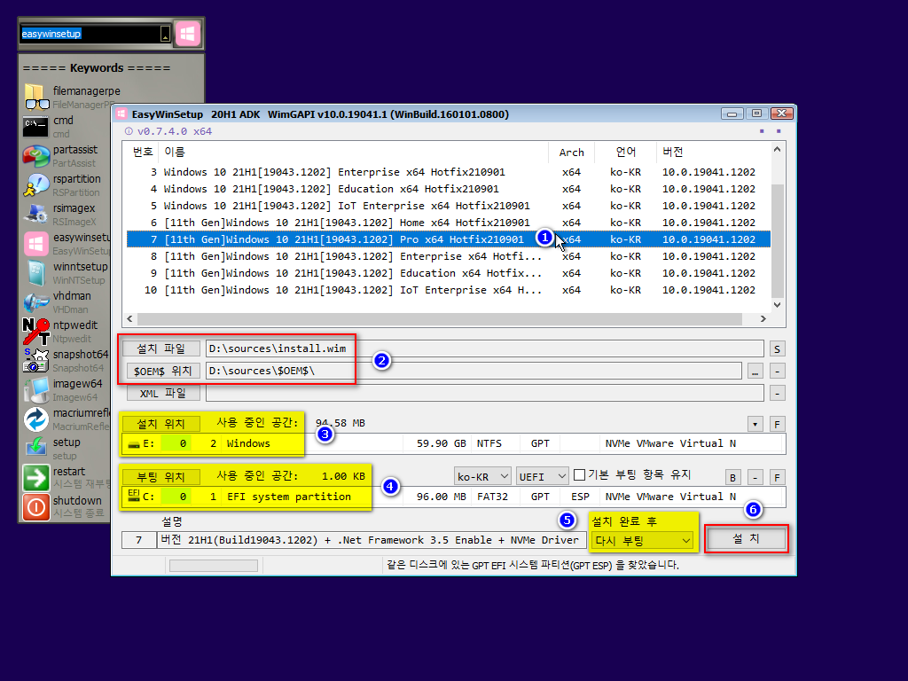
Task: Select row 5 IoT Enterprise x64 Hotfix210901
Action: 449,206
